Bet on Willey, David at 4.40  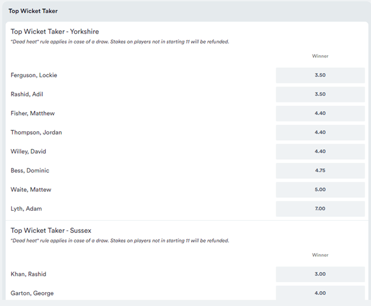[320, 152]
